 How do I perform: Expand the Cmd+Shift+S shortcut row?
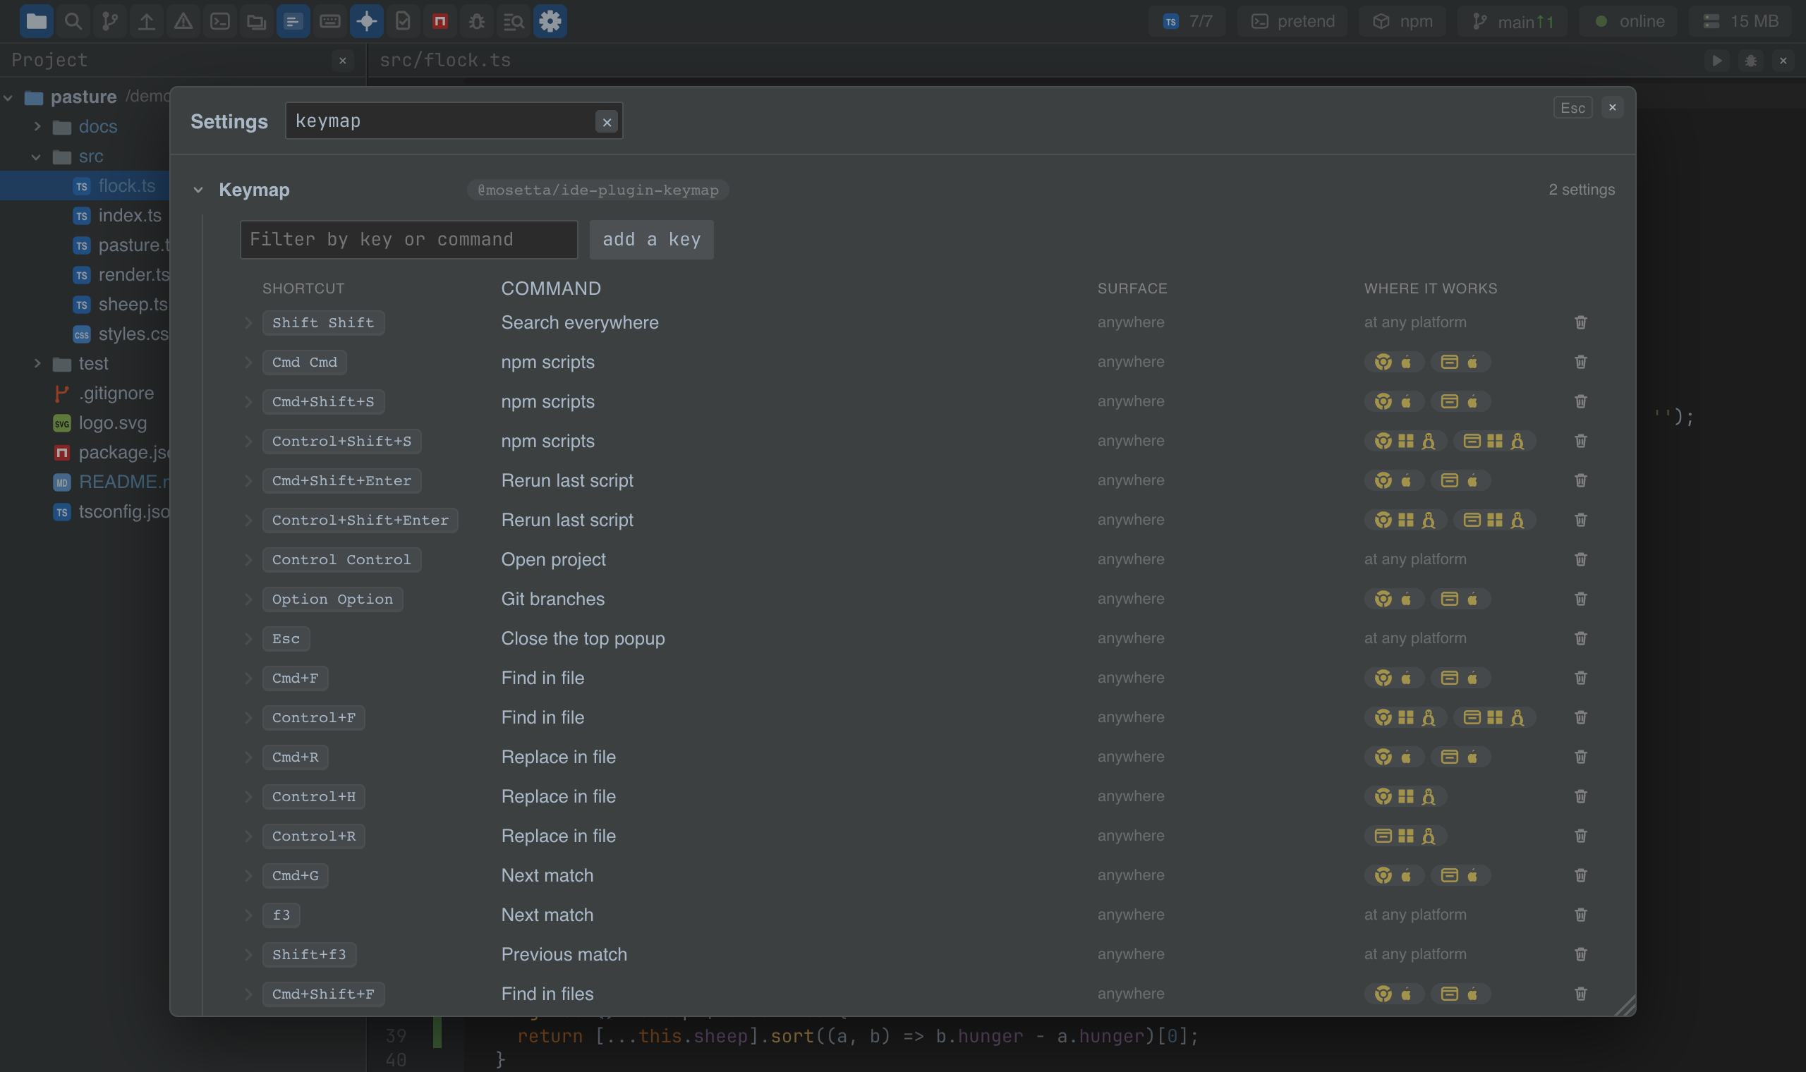(x=248, y=401)
